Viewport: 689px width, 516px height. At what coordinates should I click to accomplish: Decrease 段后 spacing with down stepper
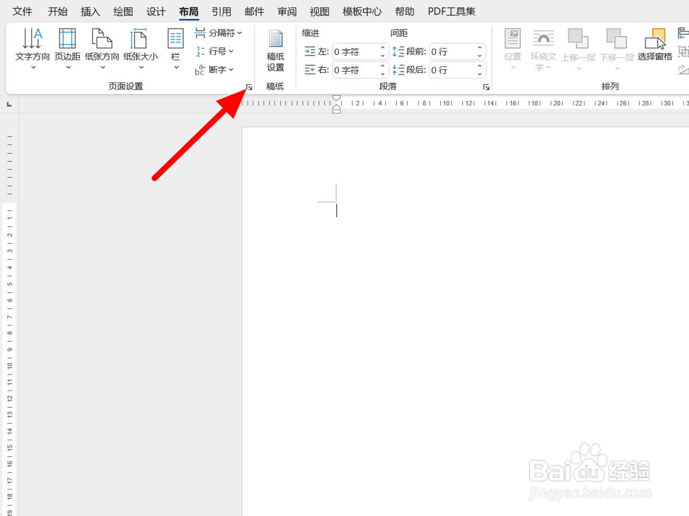[x=479, y=74]
